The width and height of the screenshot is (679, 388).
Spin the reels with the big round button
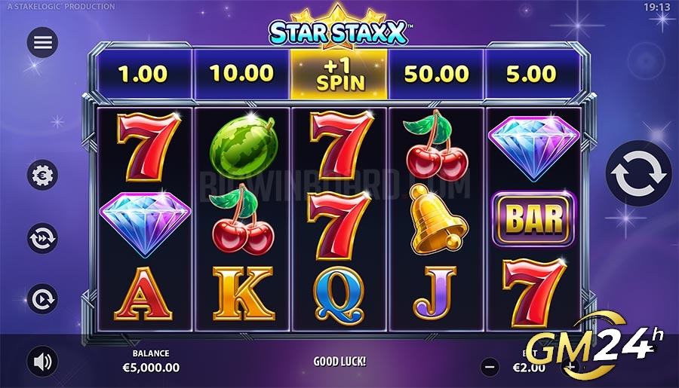coord(639,173)
